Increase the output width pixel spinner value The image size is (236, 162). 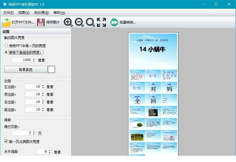pyautogui.click(x=34, y=59)
